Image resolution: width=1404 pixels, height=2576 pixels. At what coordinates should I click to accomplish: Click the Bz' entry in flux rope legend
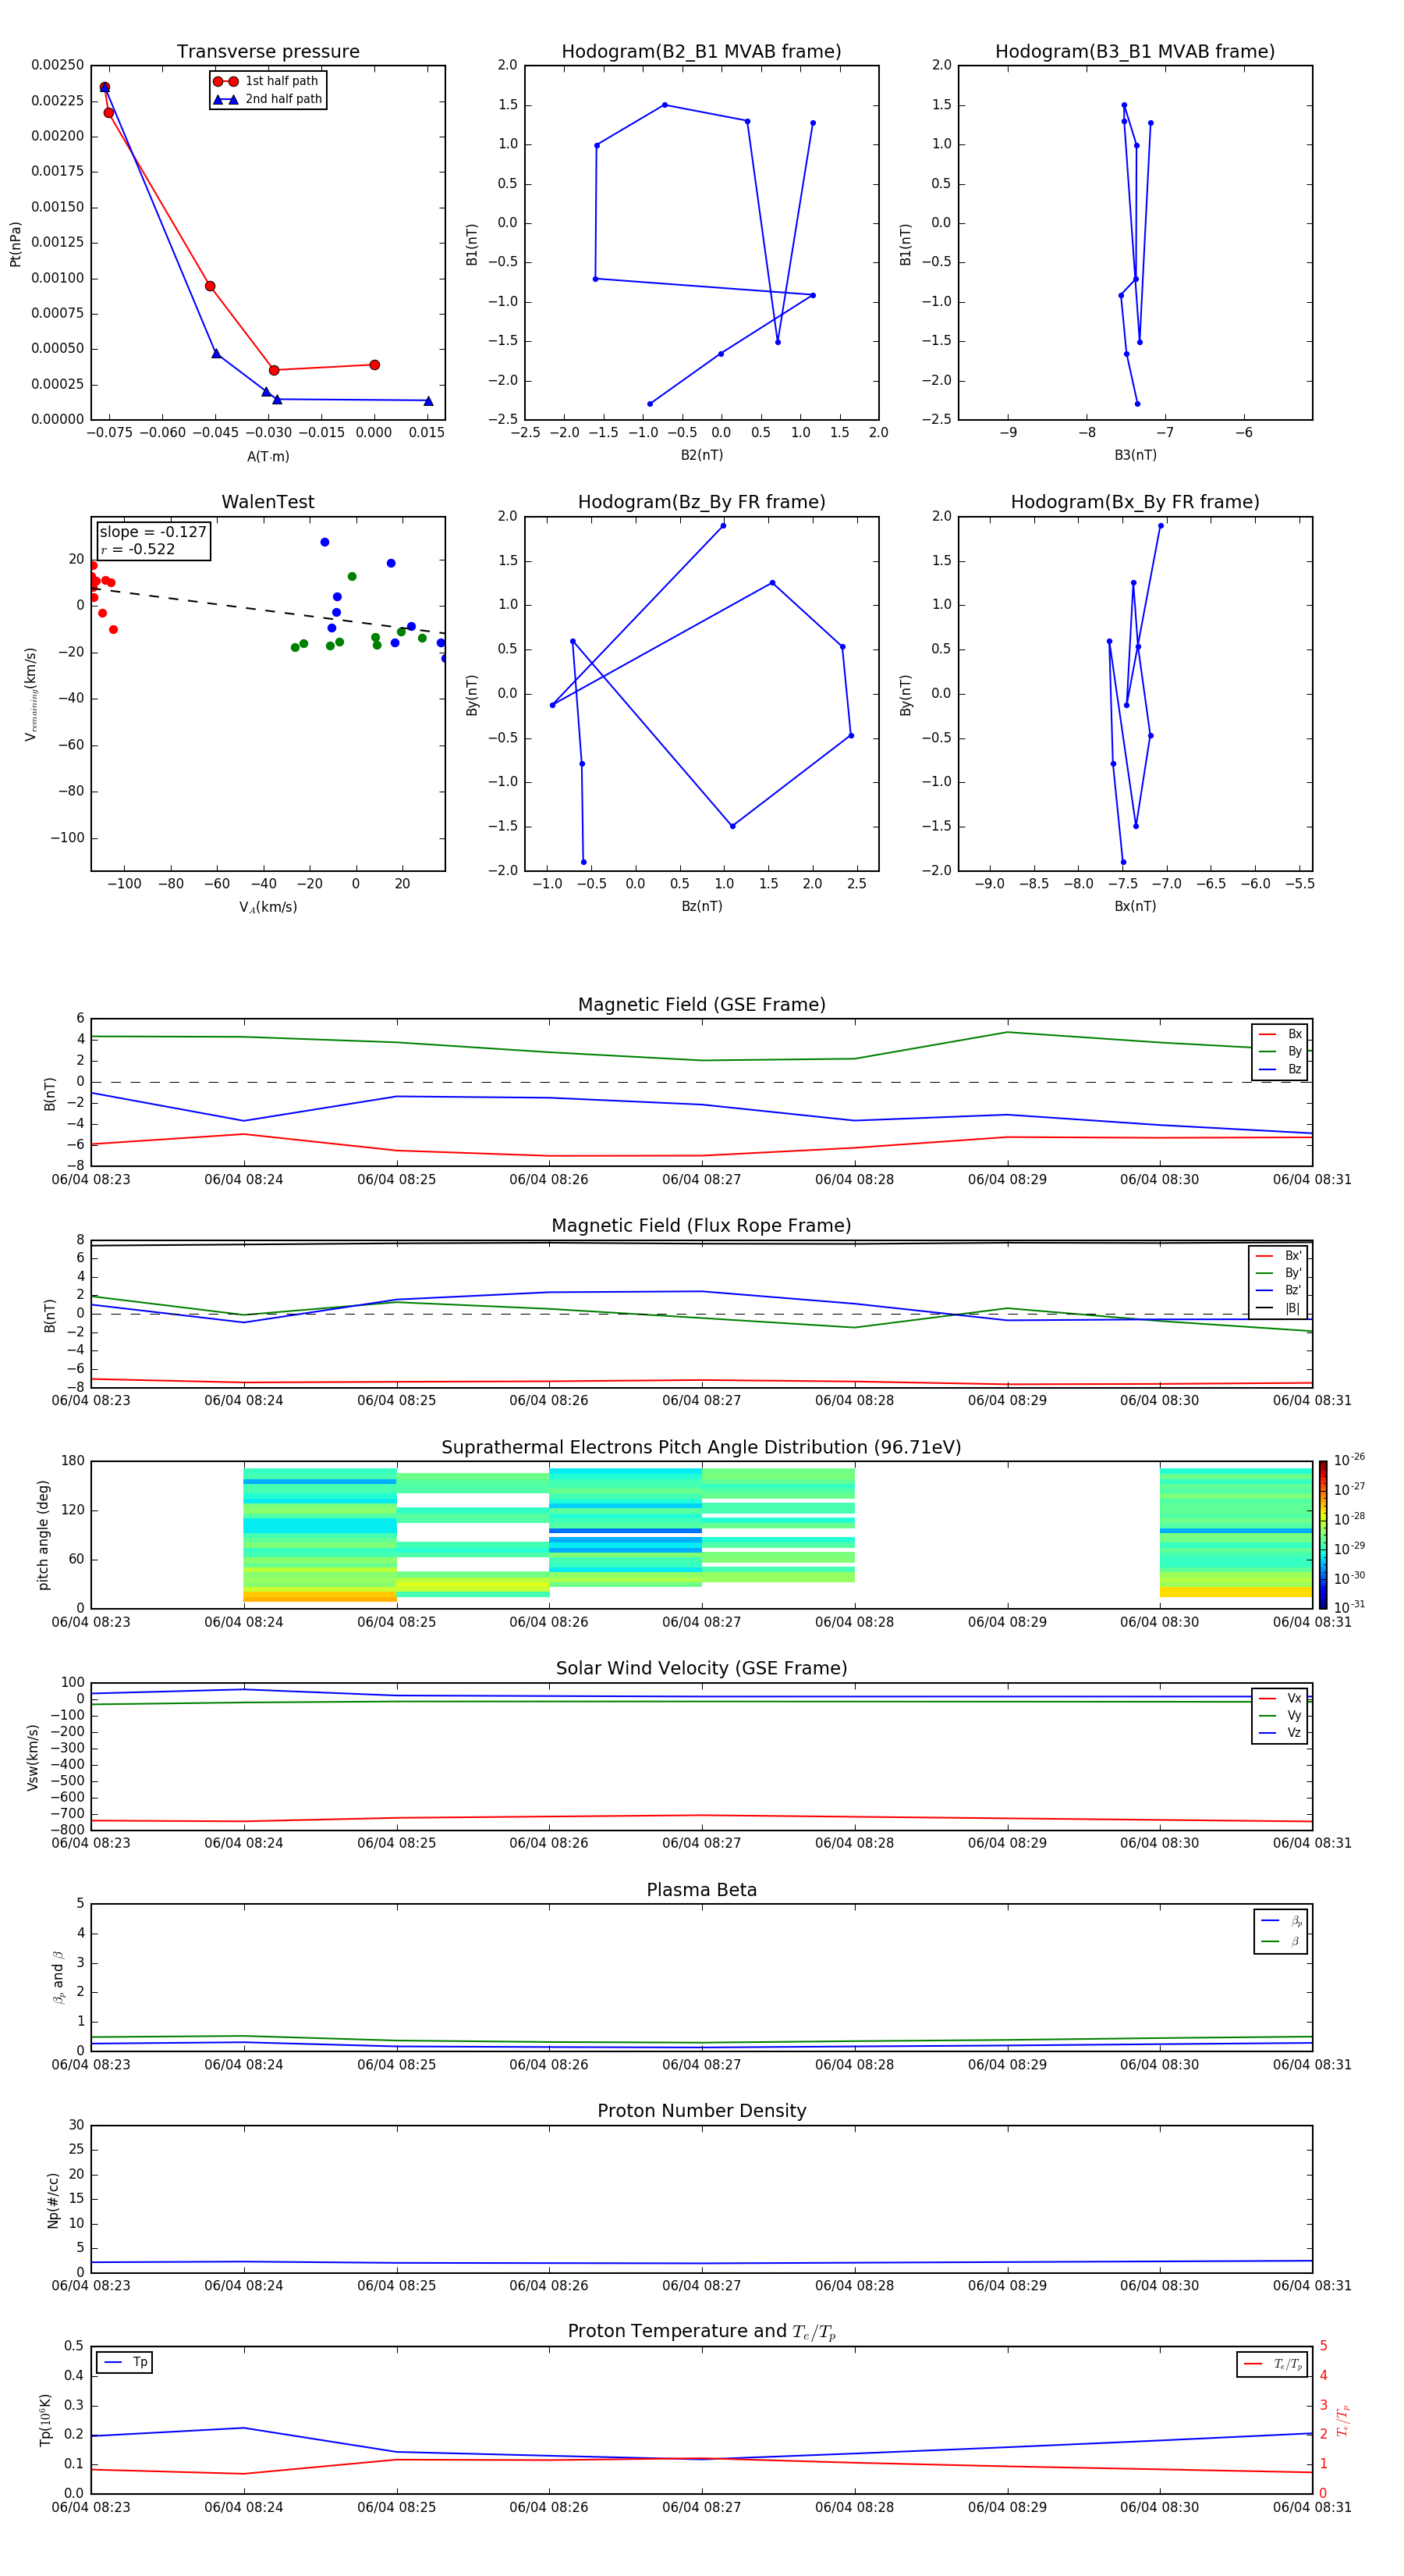(1278, 1290)
